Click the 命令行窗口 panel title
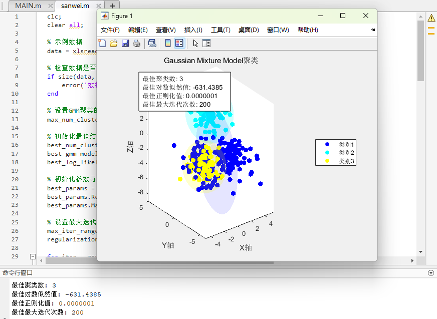The width and height of the screenshot is (437, 319). [18, 273]
